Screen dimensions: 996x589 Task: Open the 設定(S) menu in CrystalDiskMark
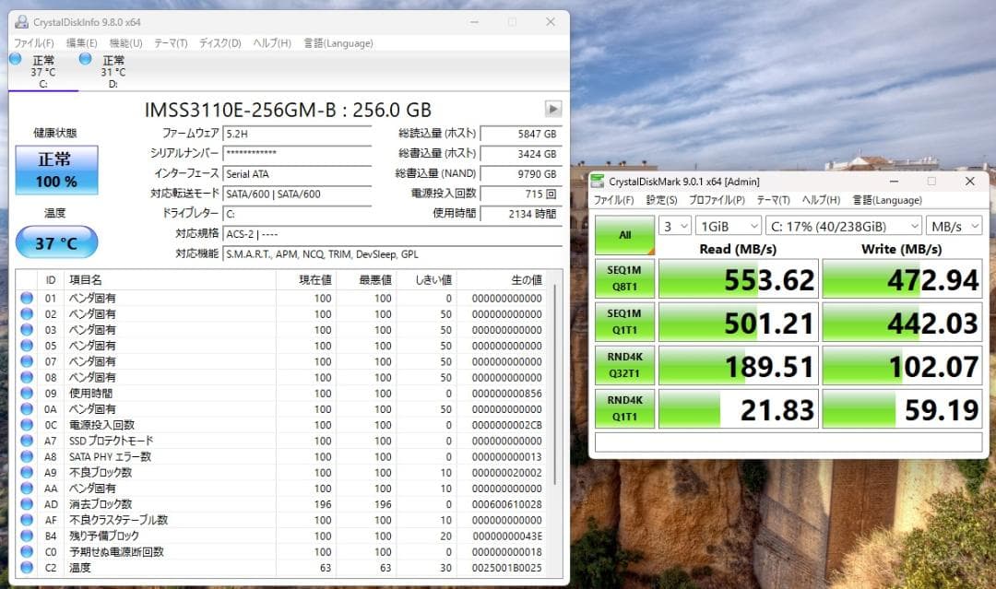pyautogui.click(x=658, y=200)
